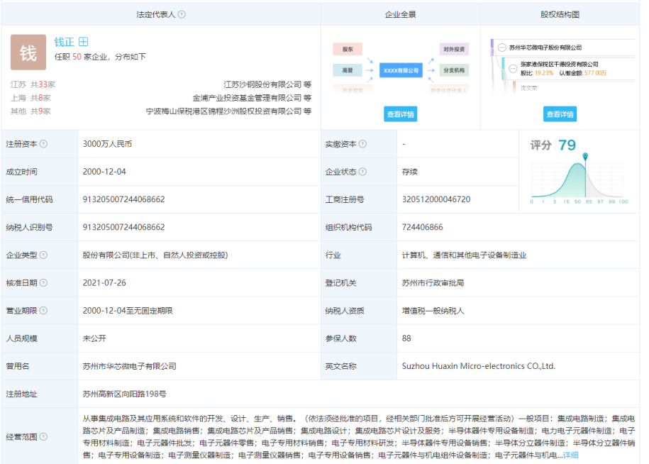Click help icon next to 法定代表人 header
Screen dimensions: 649x464
(182, 14)
